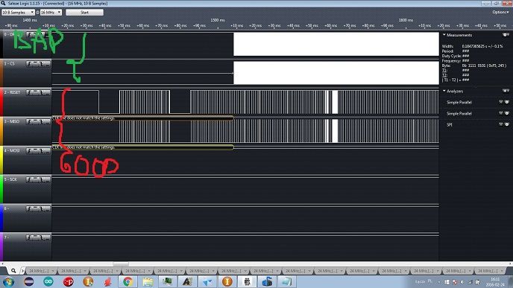Viewport: 513px width, 288px height.
Task: Set rising edge trigger on CS channel
Action: 29,64
